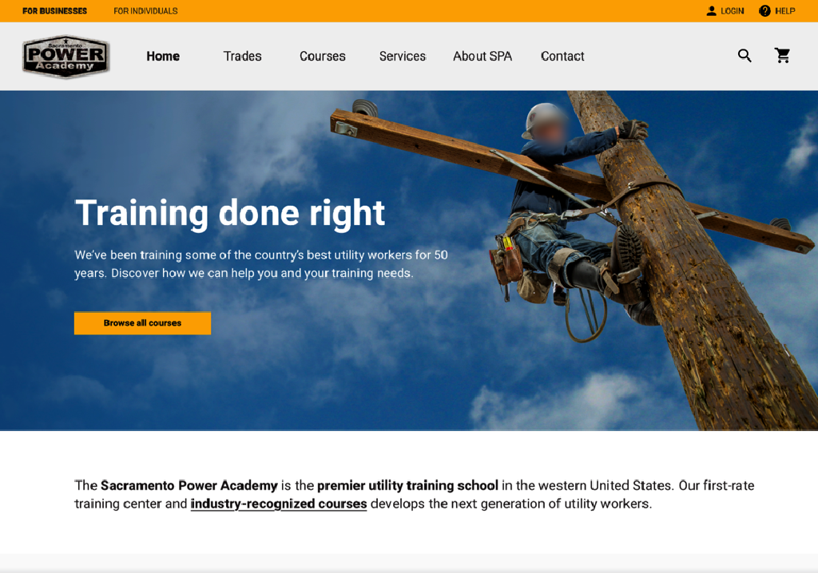Viewport: 818px width, 573px height.
Task: Click the Sacramento Power Academy logo
Action: click(66, 57)
